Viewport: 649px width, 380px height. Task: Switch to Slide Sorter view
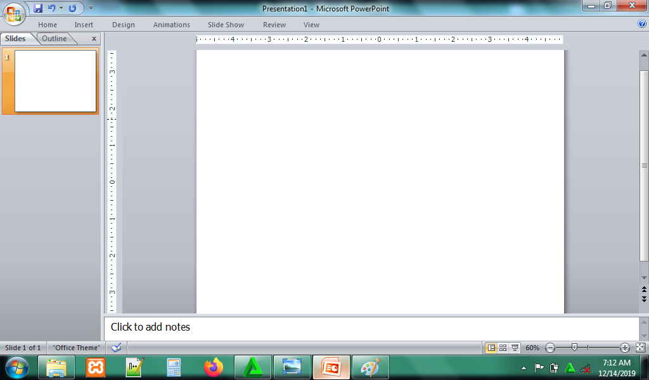[503, 348]
